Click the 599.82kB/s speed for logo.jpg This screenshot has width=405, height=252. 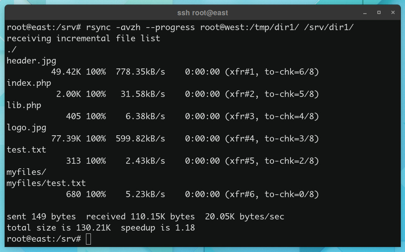click(140, 139)
